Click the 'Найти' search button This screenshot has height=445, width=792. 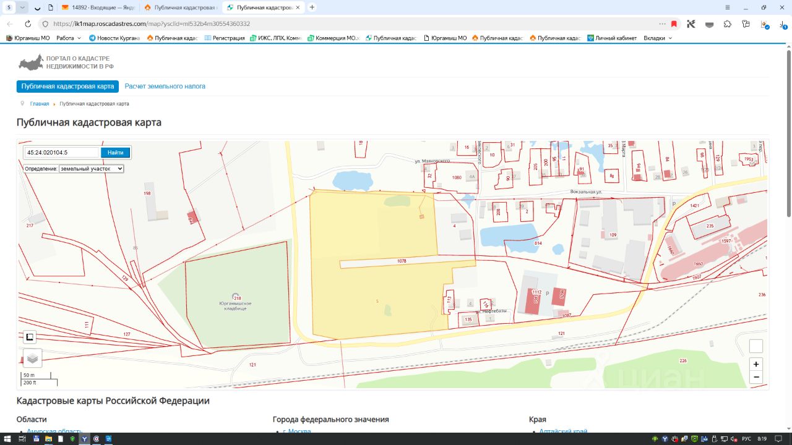pyautogui.click(x=115, y=153)
